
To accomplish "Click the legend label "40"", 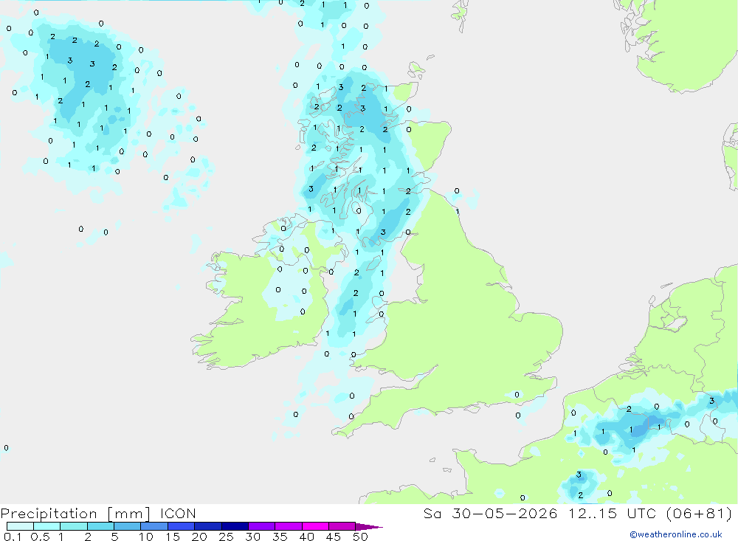I will (307, 537).
